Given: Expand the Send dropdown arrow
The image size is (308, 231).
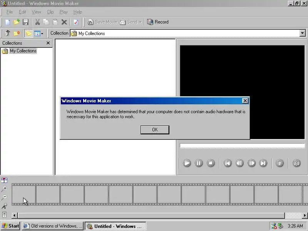Looking at the screenshot, I should tap(141, 22).
